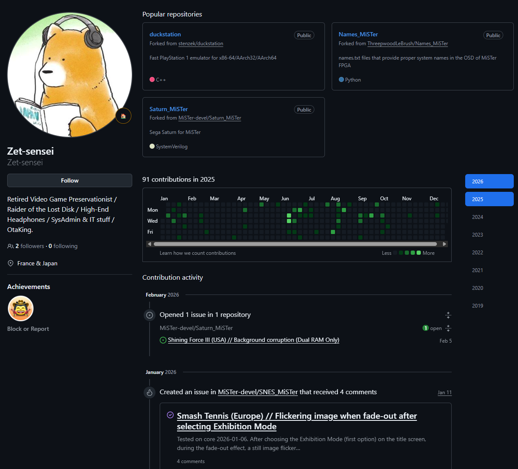Click the Dec month label on graph
The image size is (518, 469).
pos(434,198)
